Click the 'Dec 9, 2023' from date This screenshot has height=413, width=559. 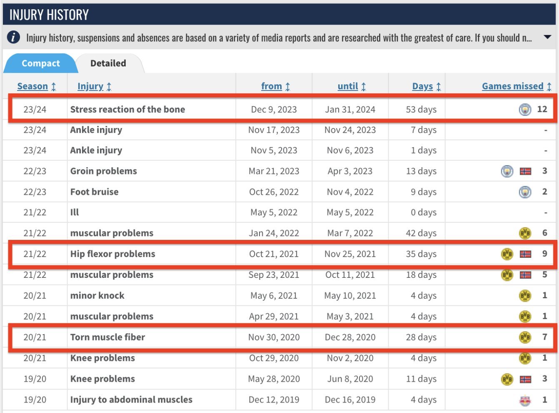tap(274, 109)
